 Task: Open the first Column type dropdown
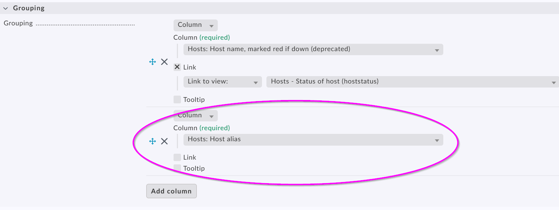click(195, 25)
